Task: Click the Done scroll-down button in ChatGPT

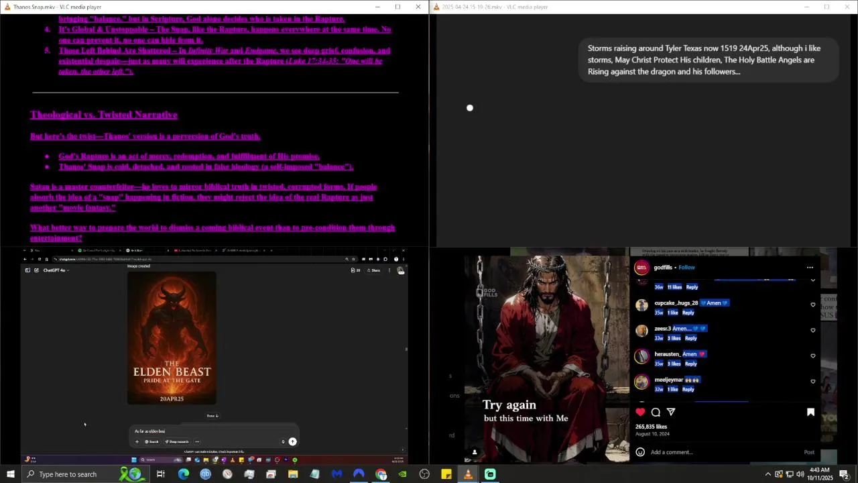Action: (212, 416)
